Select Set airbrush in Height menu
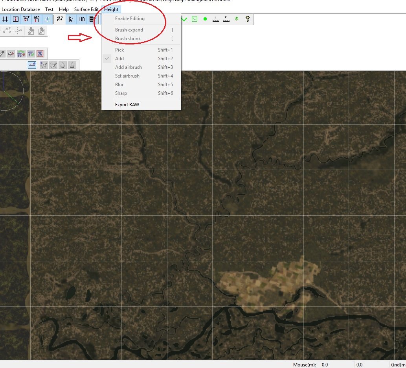This screenshot has width=406, height=368. click(141, 76)
